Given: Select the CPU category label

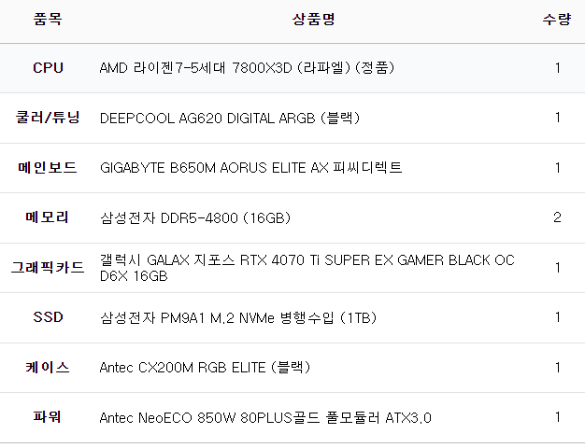Looking at the screenshot, I should coord(48,68).
